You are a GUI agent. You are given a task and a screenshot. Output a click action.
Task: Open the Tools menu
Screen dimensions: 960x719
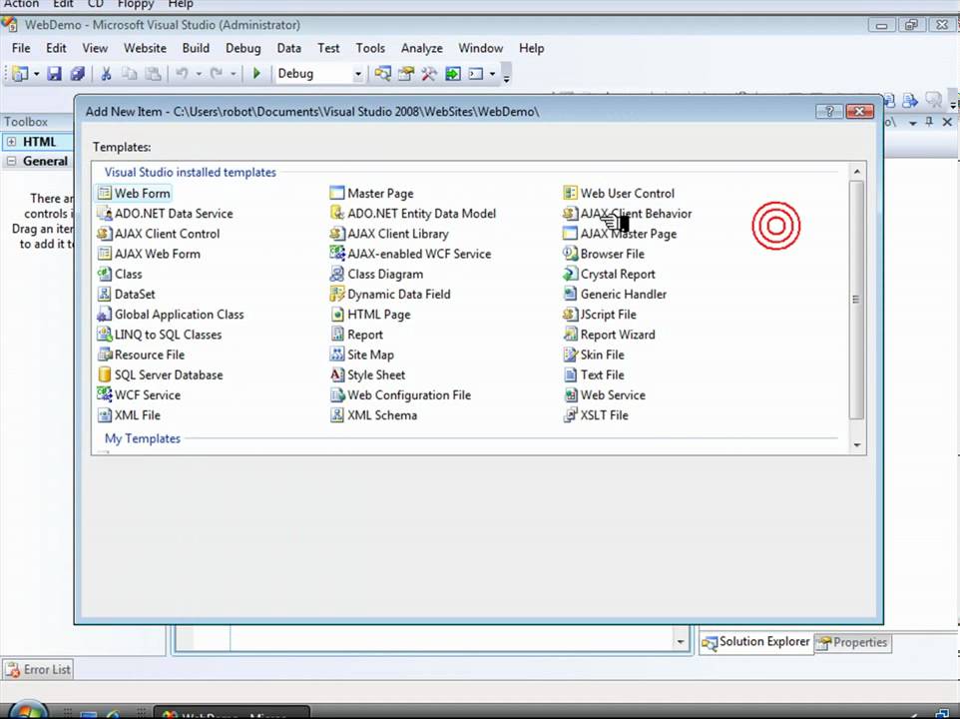370,48
